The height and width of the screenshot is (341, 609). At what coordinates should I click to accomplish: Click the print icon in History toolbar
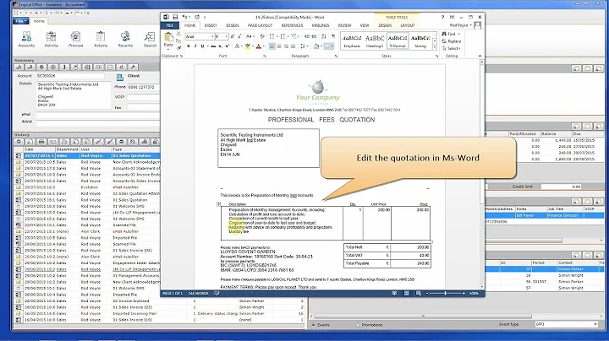click(x=41, y=142)
